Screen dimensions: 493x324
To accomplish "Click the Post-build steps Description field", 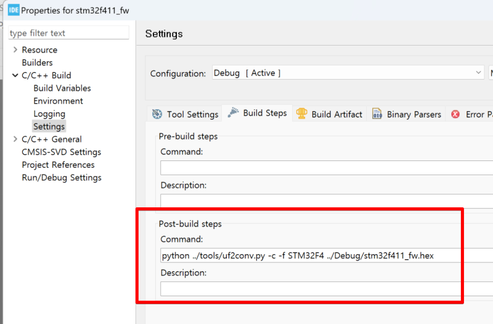I will coord(327,289).
